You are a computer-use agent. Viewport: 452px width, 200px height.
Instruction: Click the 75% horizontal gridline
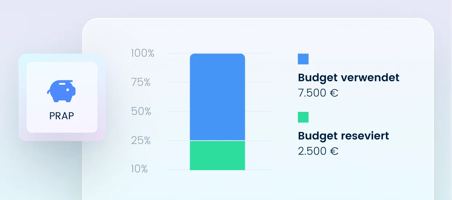pyautogui.click(x=258, y=83)
